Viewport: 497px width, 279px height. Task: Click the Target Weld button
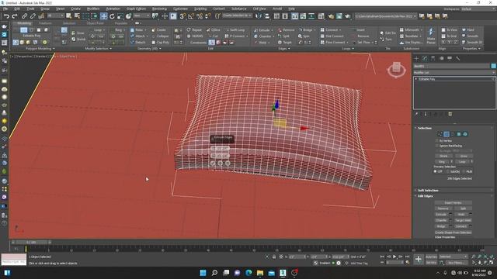[463, 220]
